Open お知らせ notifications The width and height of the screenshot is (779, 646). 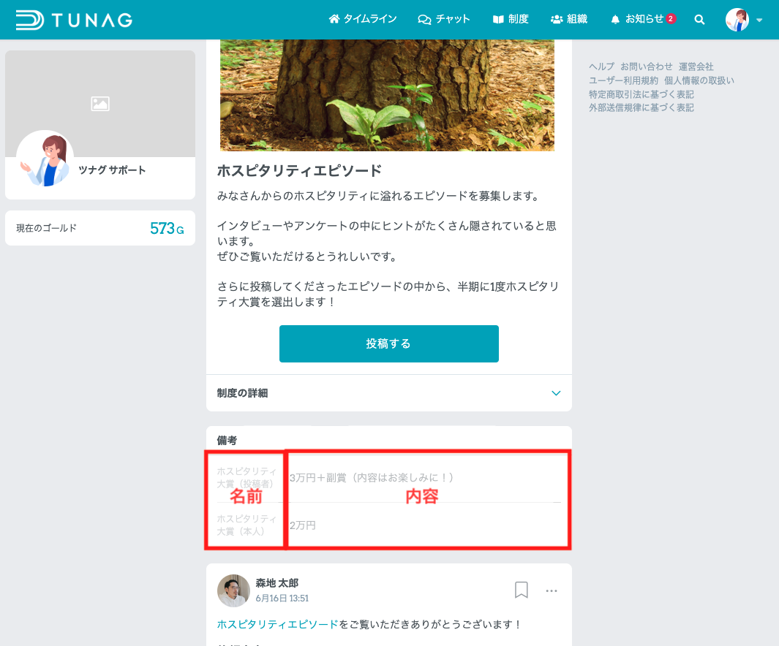(x=643, y=19)
